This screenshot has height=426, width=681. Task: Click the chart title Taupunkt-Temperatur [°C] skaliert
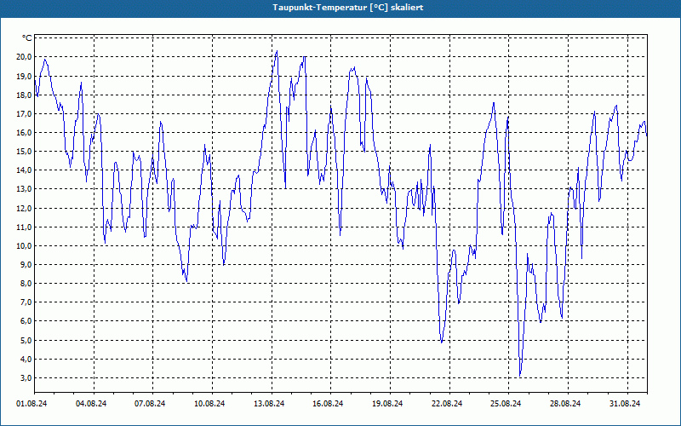click(348, 8)
